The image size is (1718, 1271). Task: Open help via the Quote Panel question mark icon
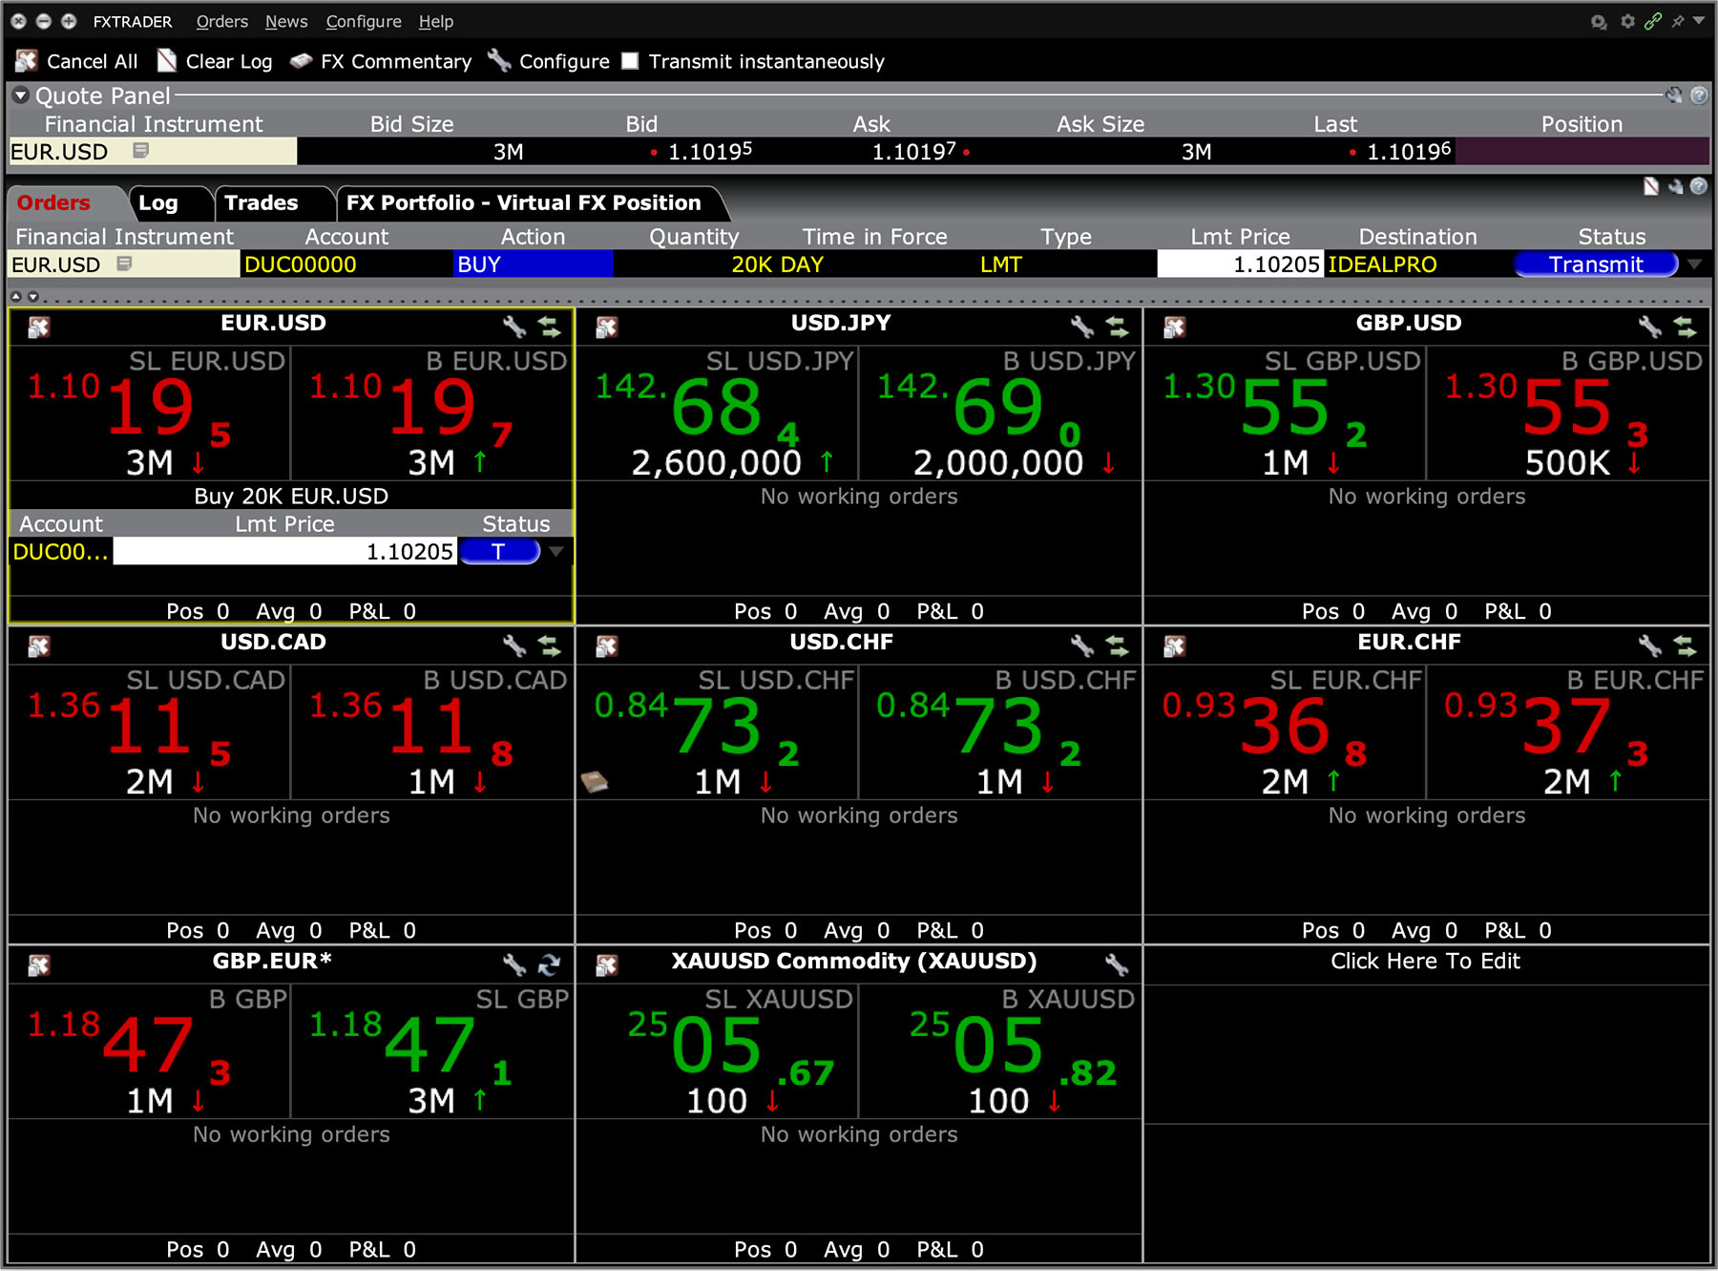pyautogui.click(x=1698, y=95)
